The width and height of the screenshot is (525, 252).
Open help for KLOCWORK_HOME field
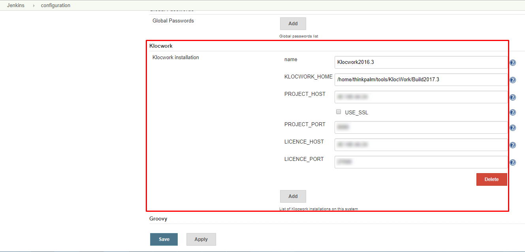coord(513,80)
